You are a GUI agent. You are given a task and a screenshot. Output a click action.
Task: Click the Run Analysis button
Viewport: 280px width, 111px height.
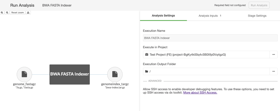tap(259, 5)
